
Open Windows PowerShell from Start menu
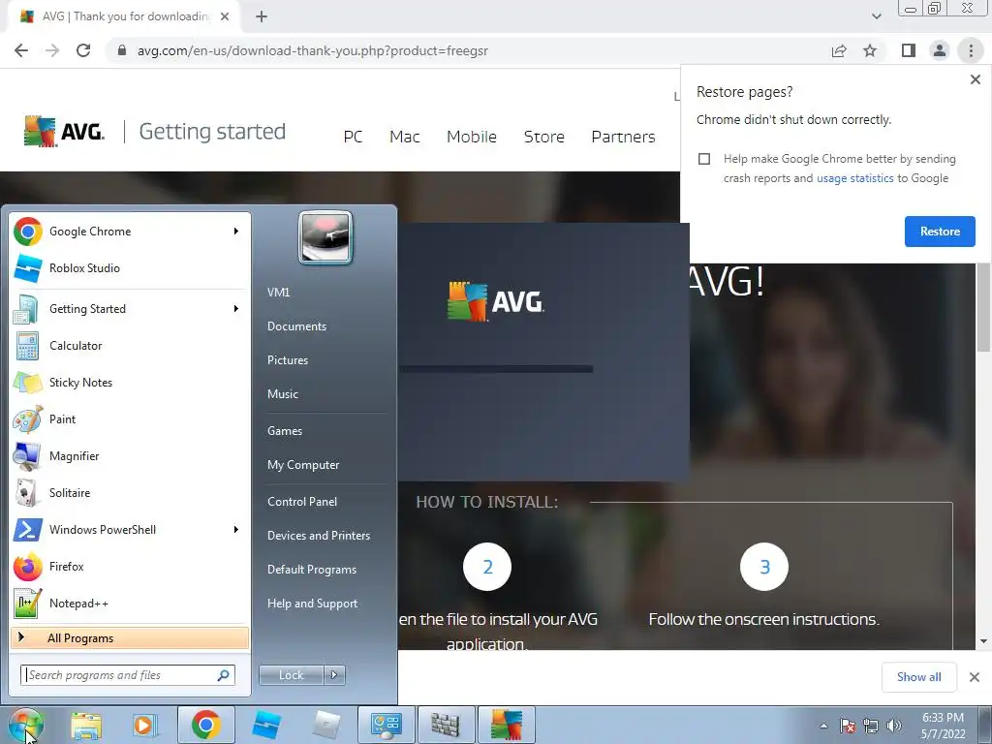[130, 530]
